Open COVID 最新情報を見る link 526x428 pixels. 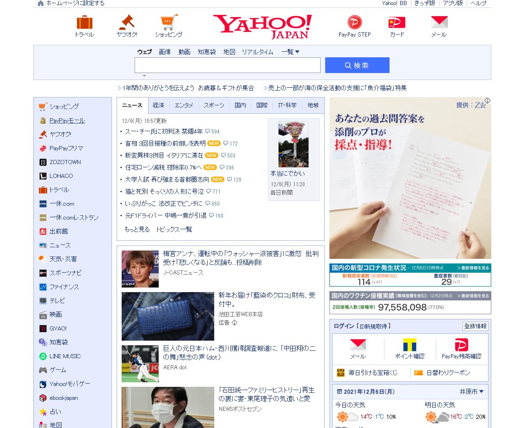[473, 268]
